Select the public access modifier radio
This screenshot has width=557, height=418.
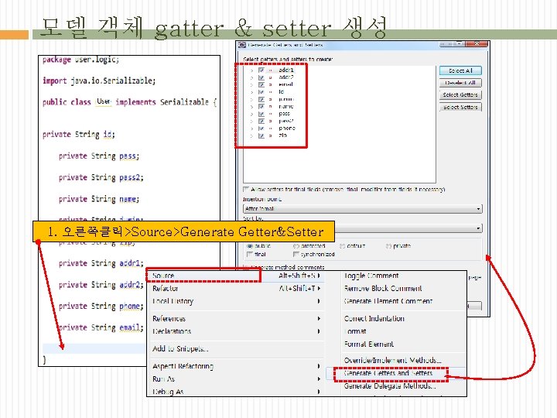point(250,245)
